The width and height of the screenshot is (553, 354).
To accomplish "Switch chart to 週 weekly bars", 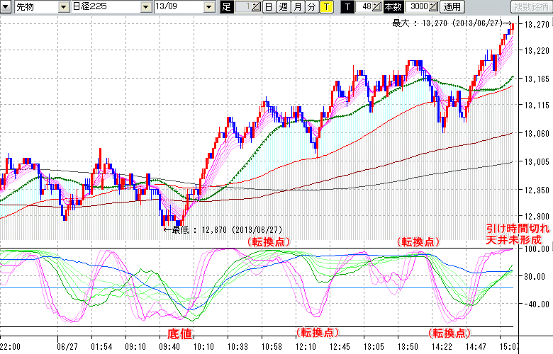I will (283, 6).
